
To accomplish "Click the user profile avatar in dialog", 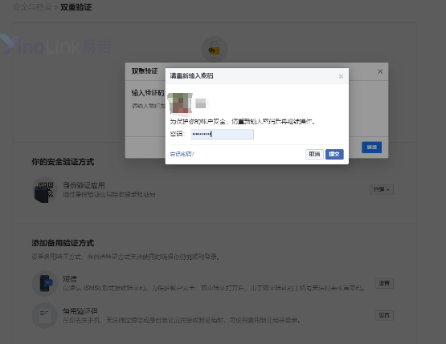I will pyautogui.click(x=180, y=103).
